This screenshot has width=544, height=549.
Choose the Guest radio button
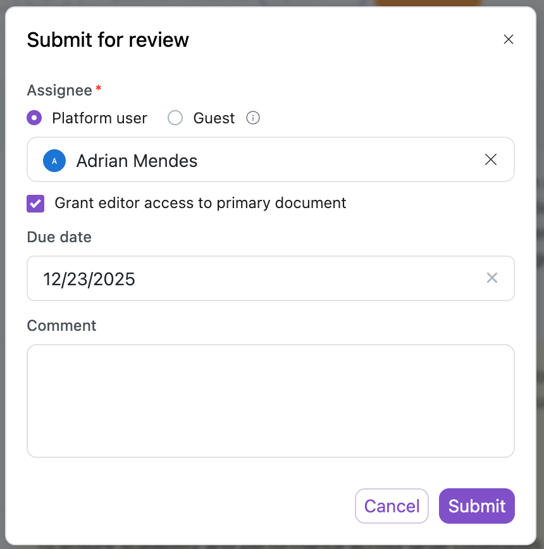(x=175, y=118)
